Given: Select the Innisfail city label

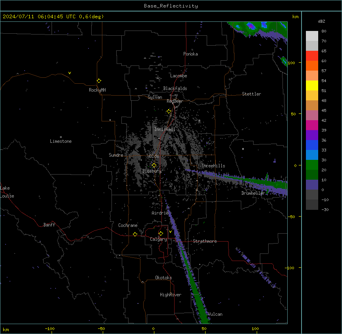Looking at the screenshot, I should [x=165, y=129].
